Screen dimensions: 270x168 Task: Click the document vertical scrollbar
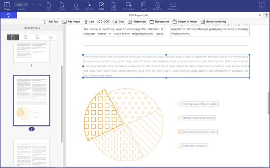pos(269,103)
